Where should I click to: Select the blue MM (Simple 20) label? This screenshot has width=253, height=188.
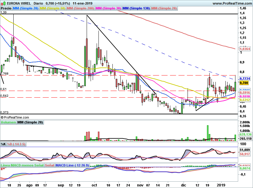pos(25,8)
